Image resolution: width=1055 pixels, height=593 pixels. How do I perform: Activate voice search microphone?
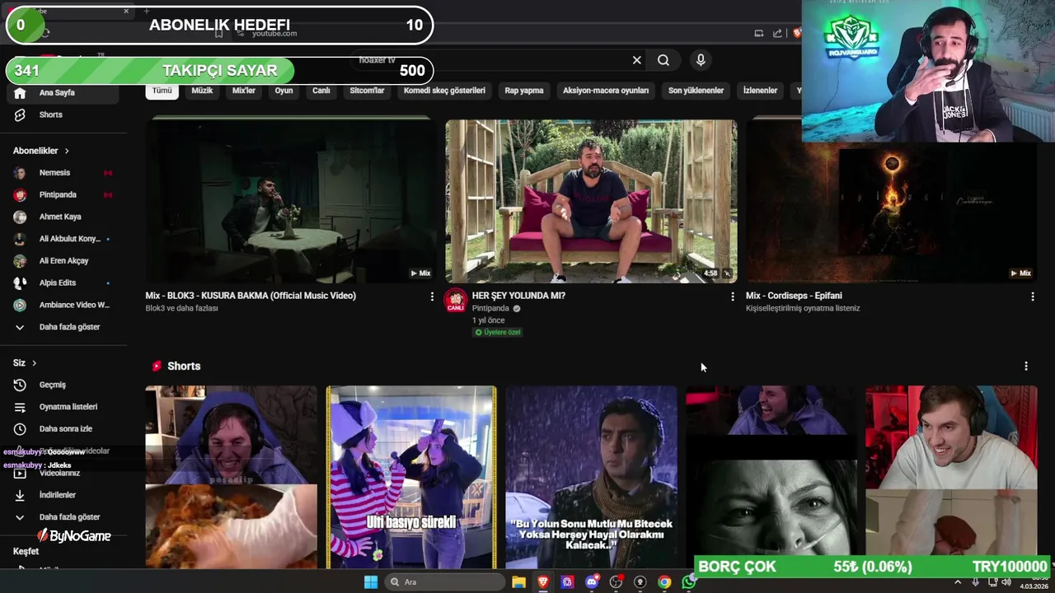click(701, 60)
